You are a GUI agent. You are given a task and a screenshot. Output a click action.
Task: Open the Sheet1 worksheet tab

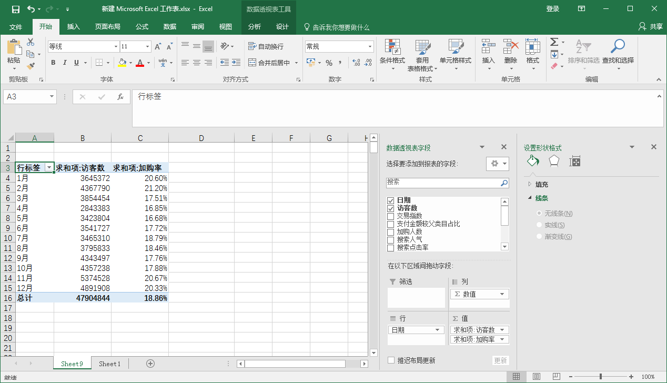click(x=109, y=364)
